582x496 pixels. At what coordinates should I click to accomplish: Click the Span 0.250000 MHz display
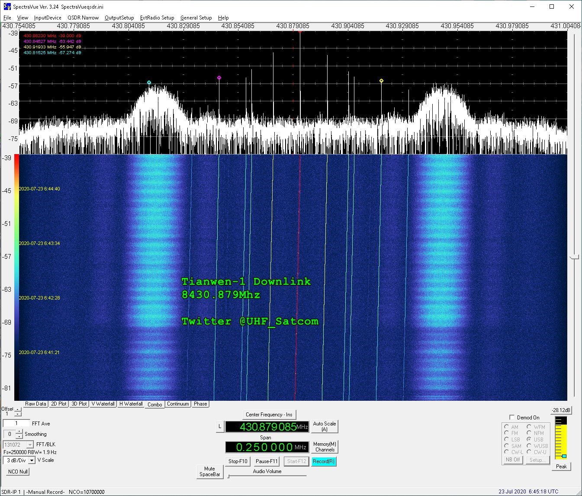pyautogui.click(x=267, y=447)
